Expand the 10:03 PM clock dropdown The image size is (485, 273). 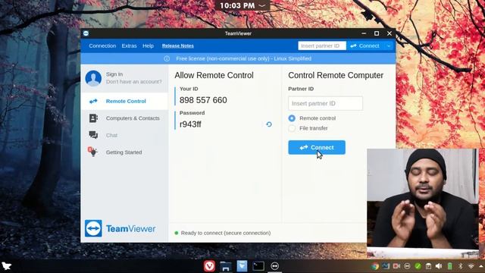tap(262, 5)
